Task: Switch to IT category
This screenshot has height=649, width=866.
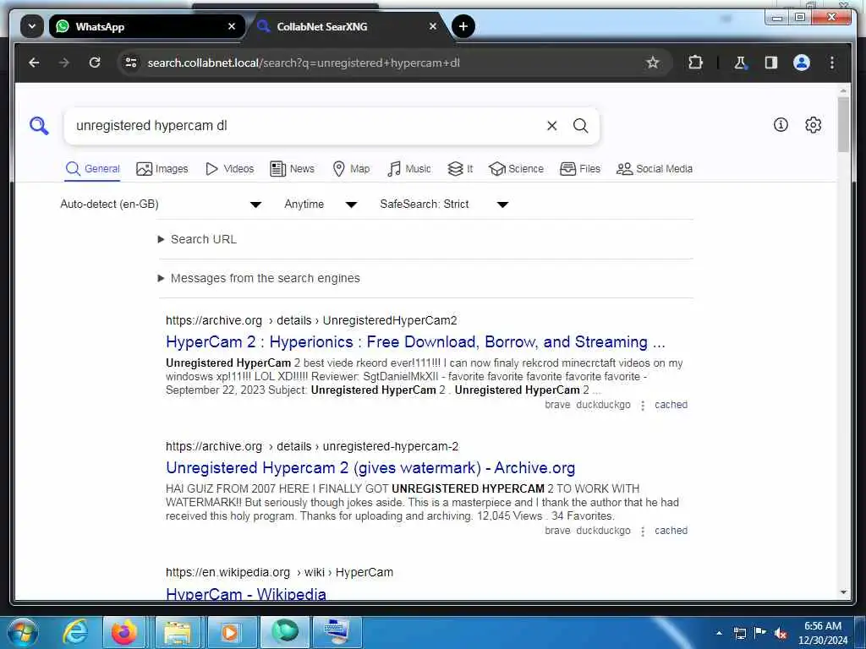Action: [460, 169]
